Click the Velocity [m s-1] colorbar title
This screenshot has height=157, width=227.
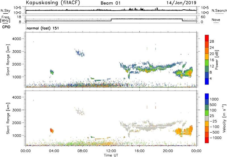pyautogui.click(x=224, y=118)
